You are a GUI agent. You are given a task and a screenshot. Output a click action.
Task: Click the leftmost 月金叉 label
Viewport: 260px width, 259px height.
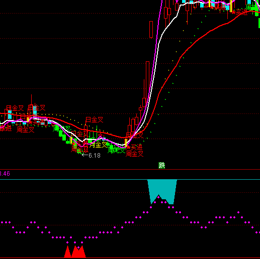click(x=15, y=108)
